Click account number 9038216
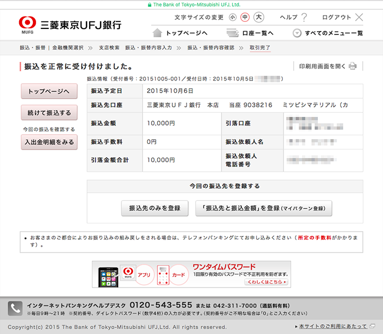383x334 pixels. 258,105
